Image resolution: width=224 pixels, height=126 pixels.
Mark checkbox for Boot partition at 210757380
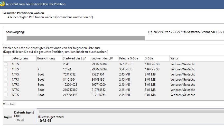pos(6,90)
